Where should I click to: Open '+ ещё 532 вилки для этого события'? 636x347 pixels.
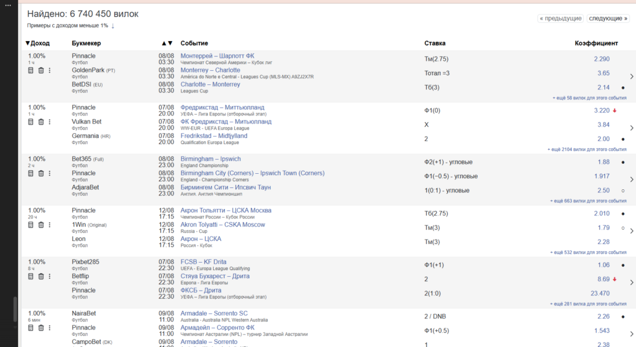pos(588,253)
